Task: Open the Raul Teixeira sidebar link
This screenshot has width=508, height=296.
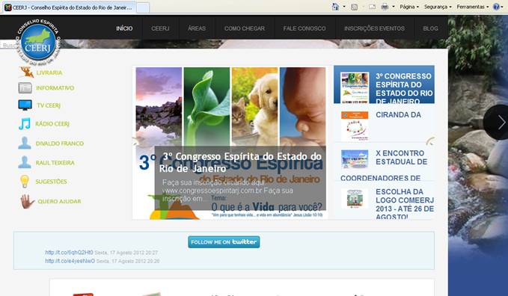Action: click(55, 162)
